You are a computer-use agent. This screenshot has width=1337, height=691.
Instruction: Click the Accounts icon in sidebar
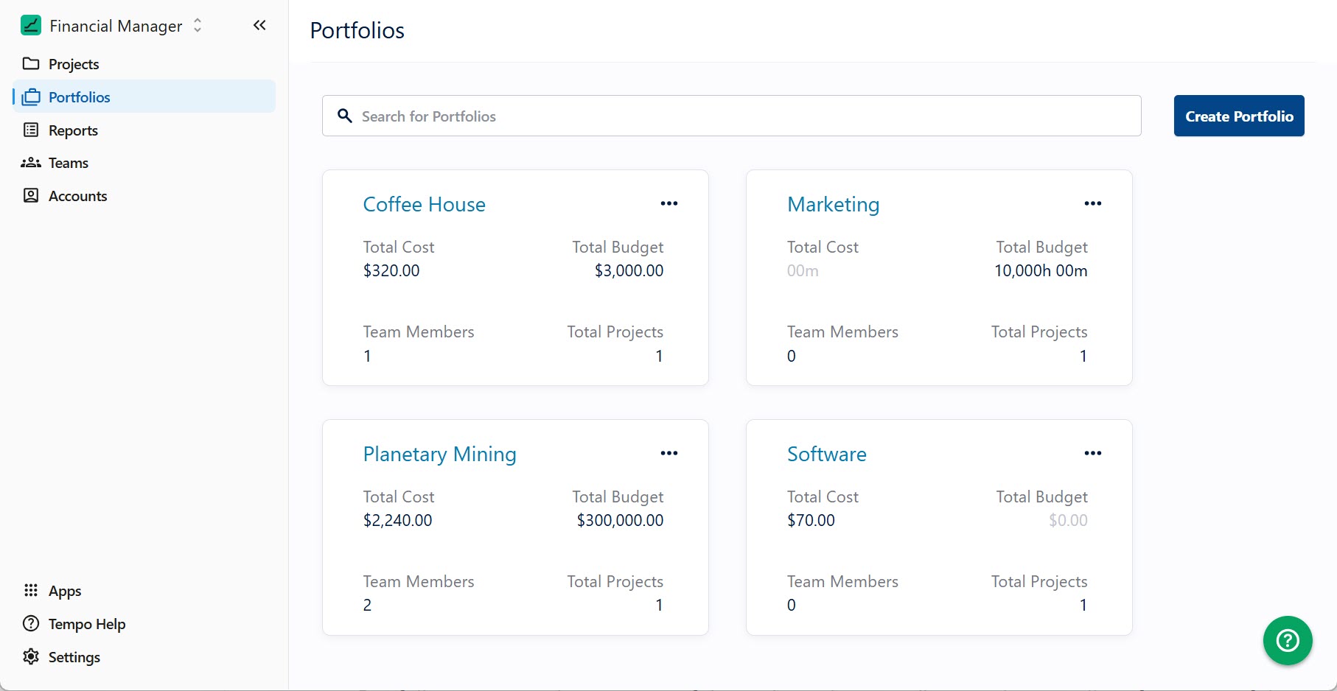pyautogui.click(x=31, y=196)
